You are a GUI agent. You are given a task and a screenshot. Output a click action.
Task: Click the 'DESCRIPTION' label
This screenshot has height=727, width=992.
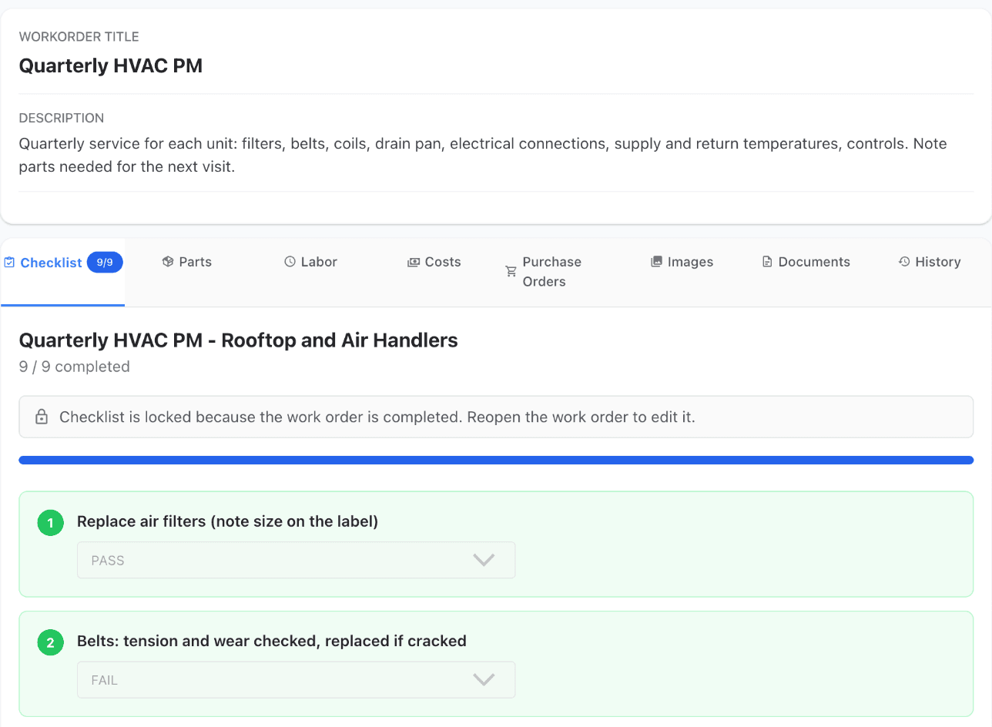(x=62, y=119)
